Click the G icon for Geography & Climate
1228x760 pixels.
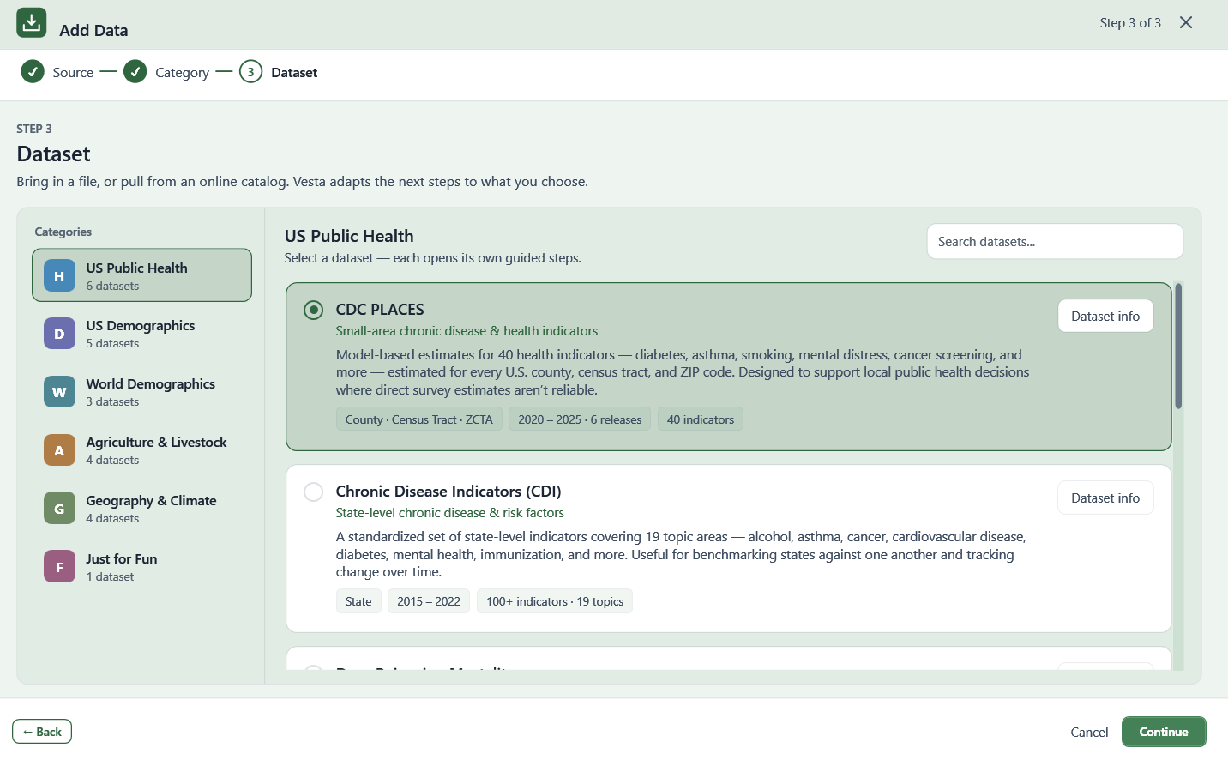click(x=59, y=509)
